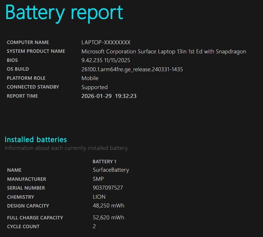Screen dimensions: 263x237
Task: Click the PLATFORM ROLE Mobile value
Action: 90,78
